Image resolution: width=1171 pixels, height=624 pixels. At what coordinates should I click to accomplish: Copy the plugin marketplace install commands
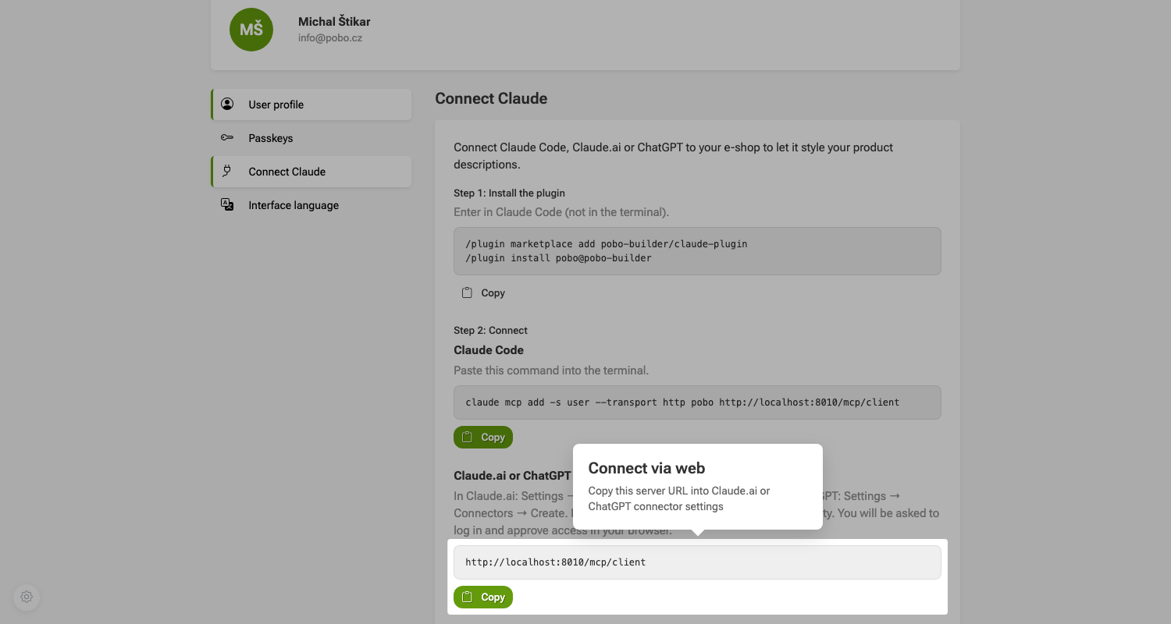pos(483,292)
